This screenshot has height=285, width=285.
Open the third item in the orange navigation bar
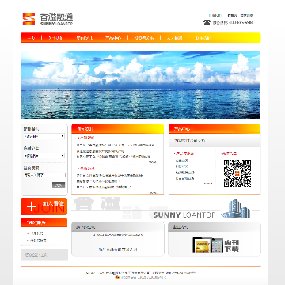point(85,38)
